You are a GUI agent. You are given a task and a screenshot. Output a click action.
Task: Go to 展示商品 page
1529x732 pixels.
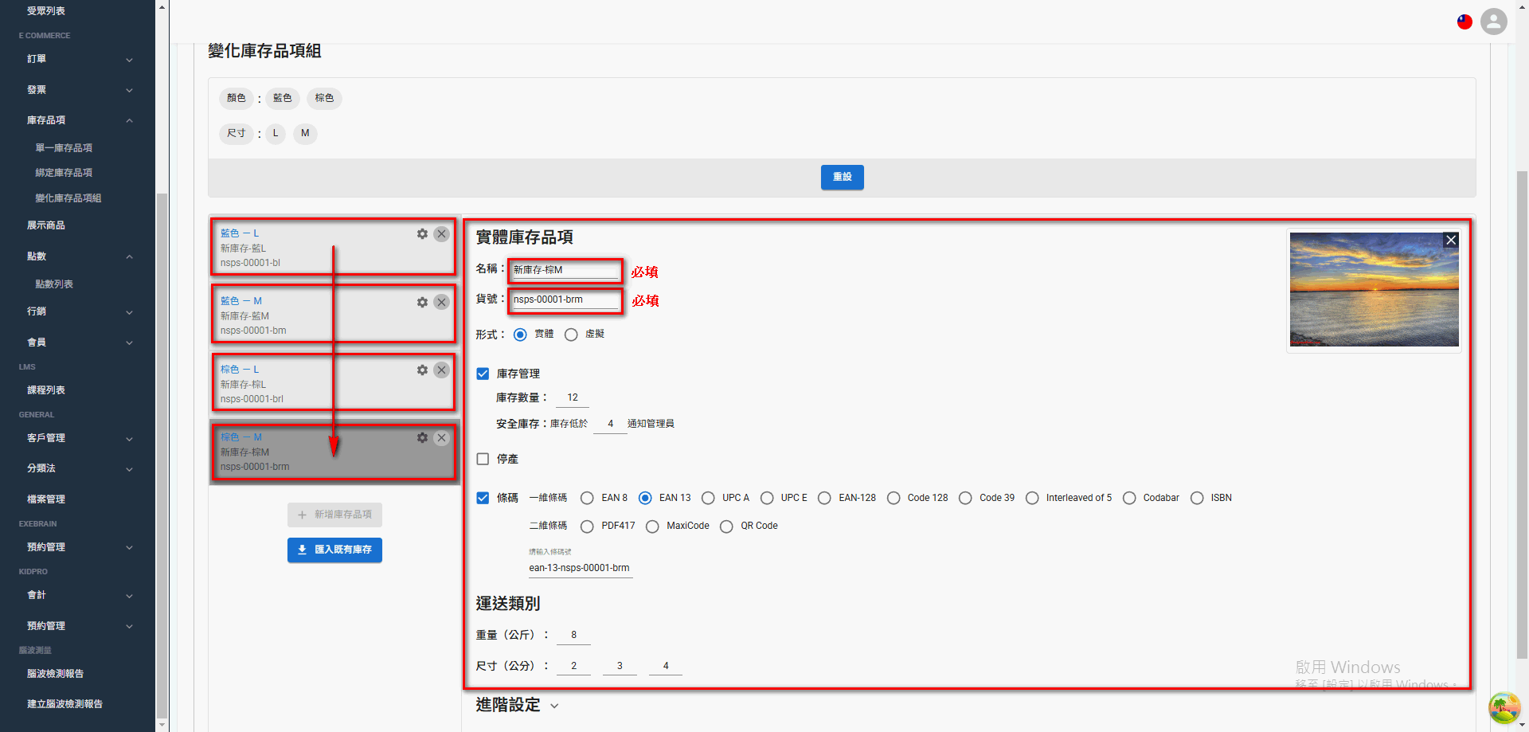pyautogui.click(x=46, y=225)
